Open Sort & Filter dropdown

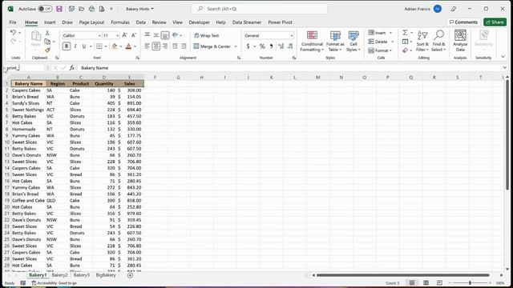pyautogui.click(x=422, y=41)
